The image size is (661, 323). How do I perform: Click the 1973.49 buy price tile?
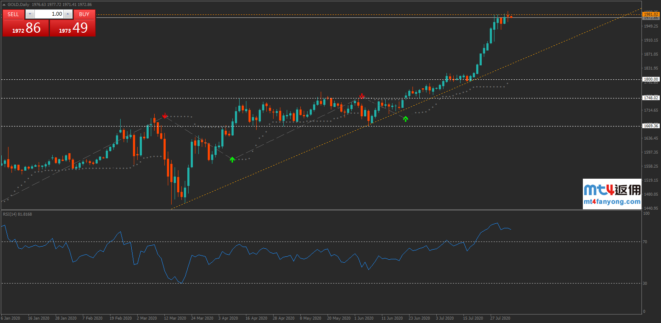pos(73,28)
